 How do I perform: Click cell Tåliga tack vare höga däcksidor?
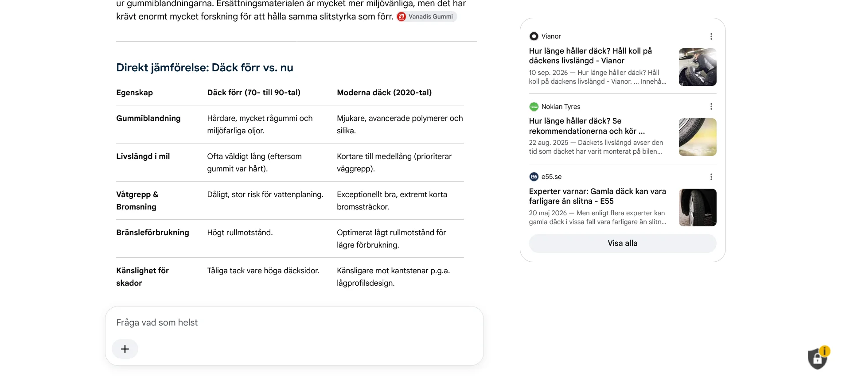tap(263, 271)
